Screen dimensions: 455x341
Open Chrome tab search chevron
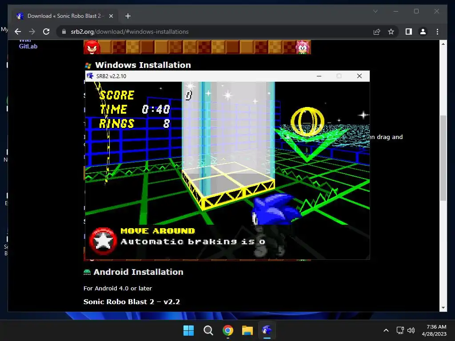(x=375, y=11)
